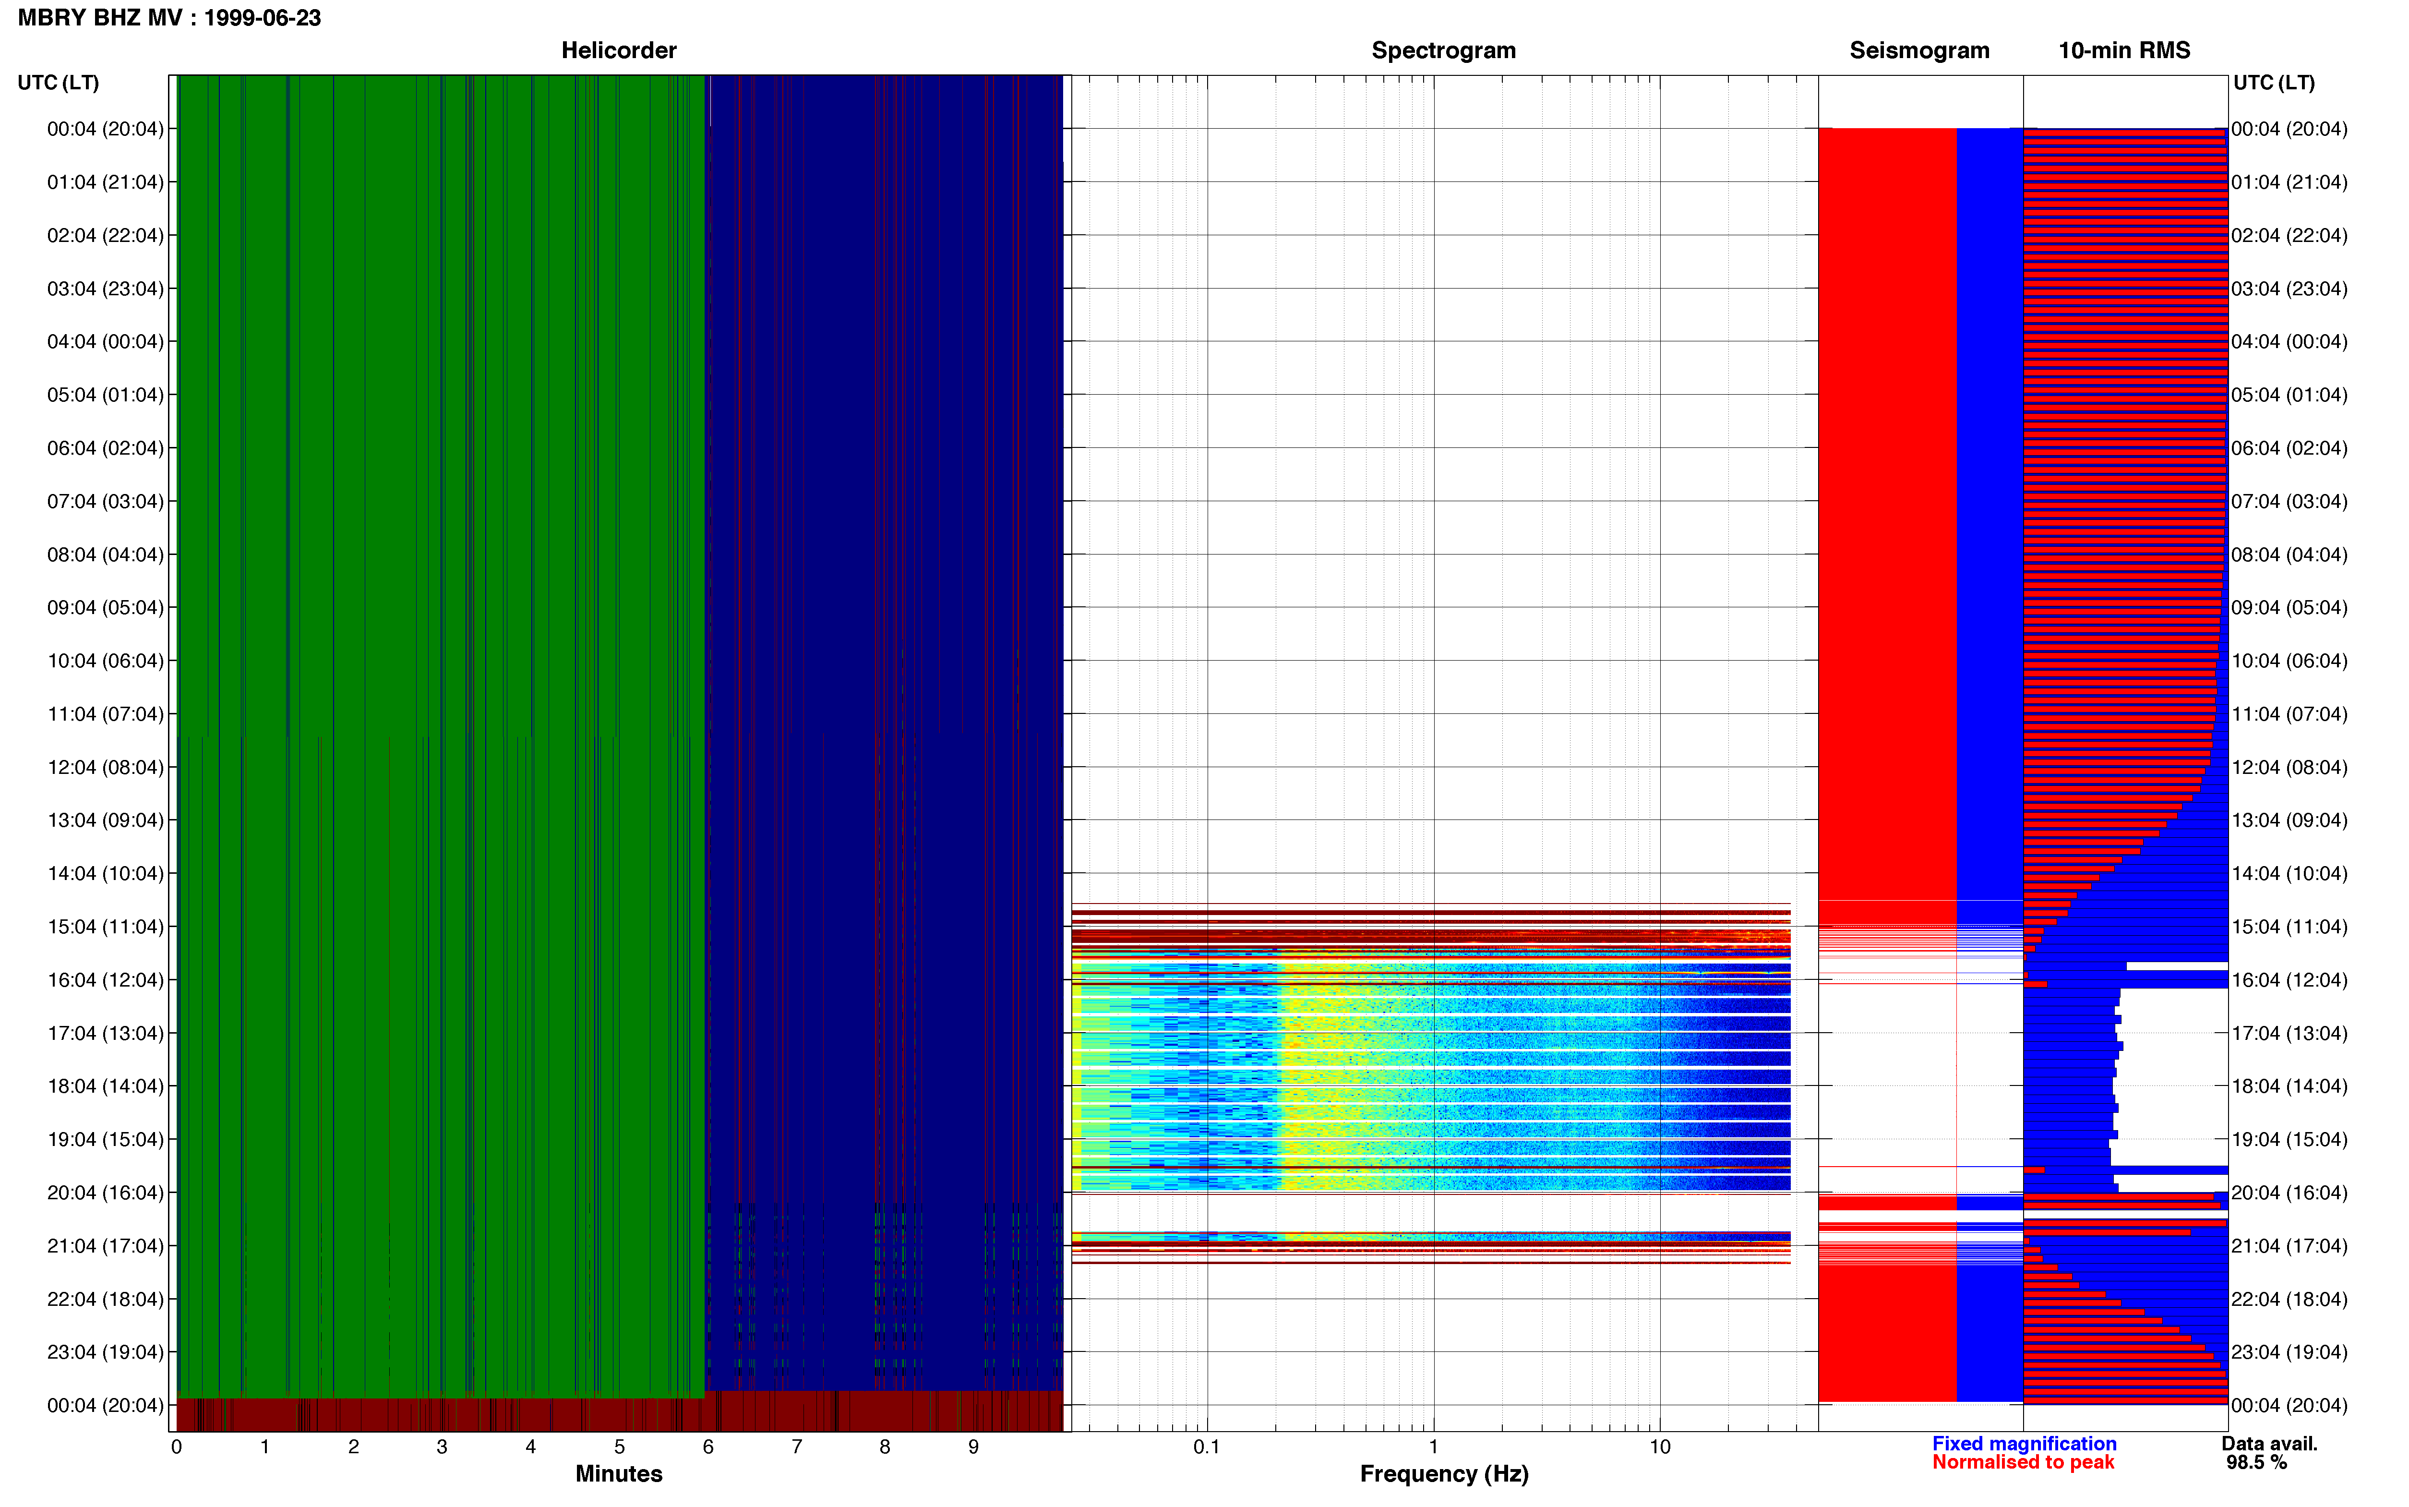This screenshot has width=2409, height=1507.
Task: Click the 'Seismogram' panel heading
Action: [x=1919, y=51]
